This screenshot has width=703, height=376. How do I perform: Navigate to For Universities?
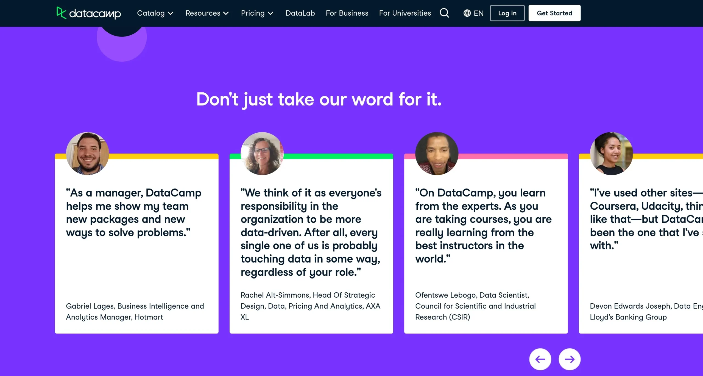405,13
